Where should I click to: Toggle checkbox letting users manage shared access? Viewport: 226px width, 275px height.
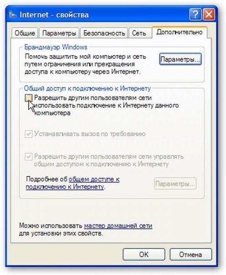point(28,156)
